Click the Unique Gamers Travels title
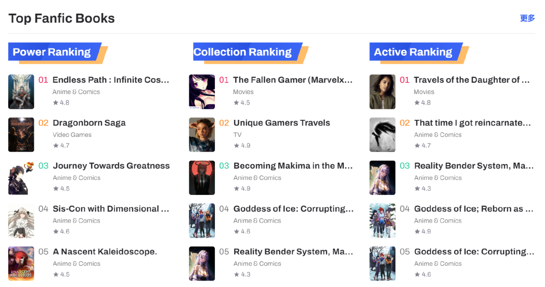Viewport: 545px width, 287px height. pyautogui.click(x=282, y=123)
